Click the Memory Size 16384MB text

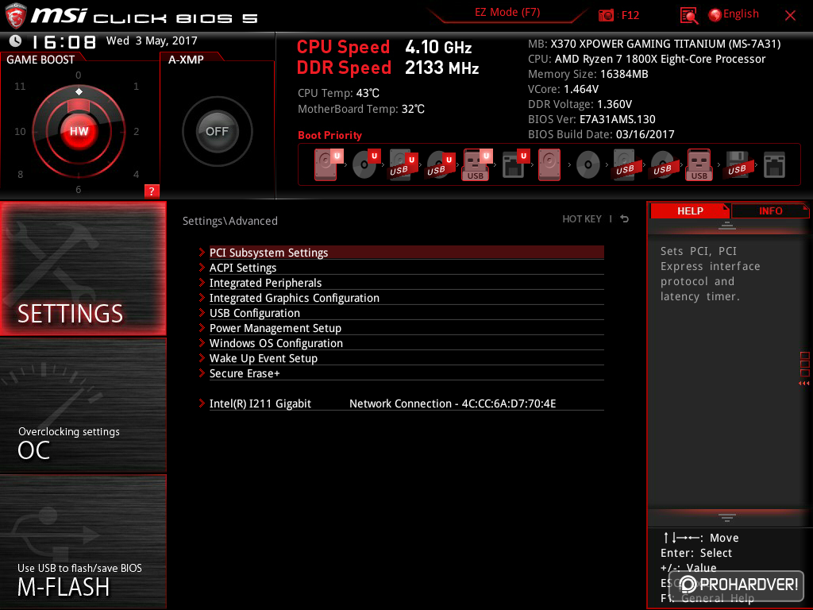click(588, 74)
